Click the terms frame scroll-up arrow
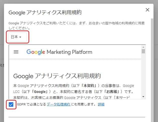The width and height of the screenshot is (158, 122). [x=143, y=47]
